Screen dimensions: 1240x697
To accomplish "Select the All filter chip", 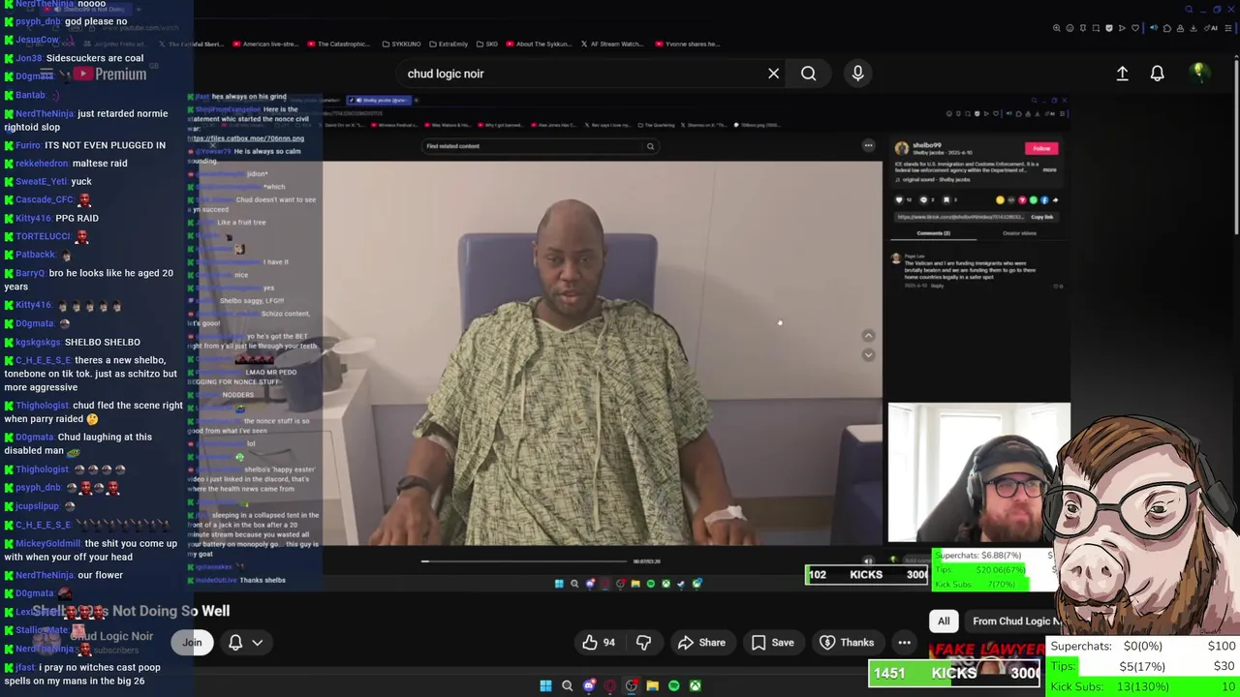I will (x=944, y=621).
